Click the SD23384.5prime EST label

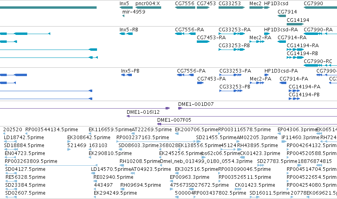pyautogui.click(x=25, y=185)
